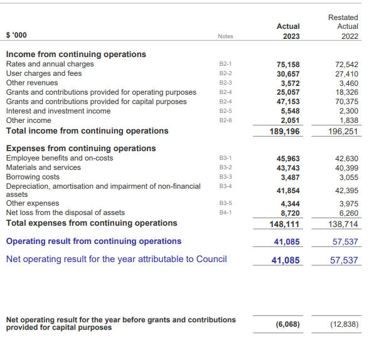
Task: Click the Net operating result attributable to Council line
Action: pos(117,259)
